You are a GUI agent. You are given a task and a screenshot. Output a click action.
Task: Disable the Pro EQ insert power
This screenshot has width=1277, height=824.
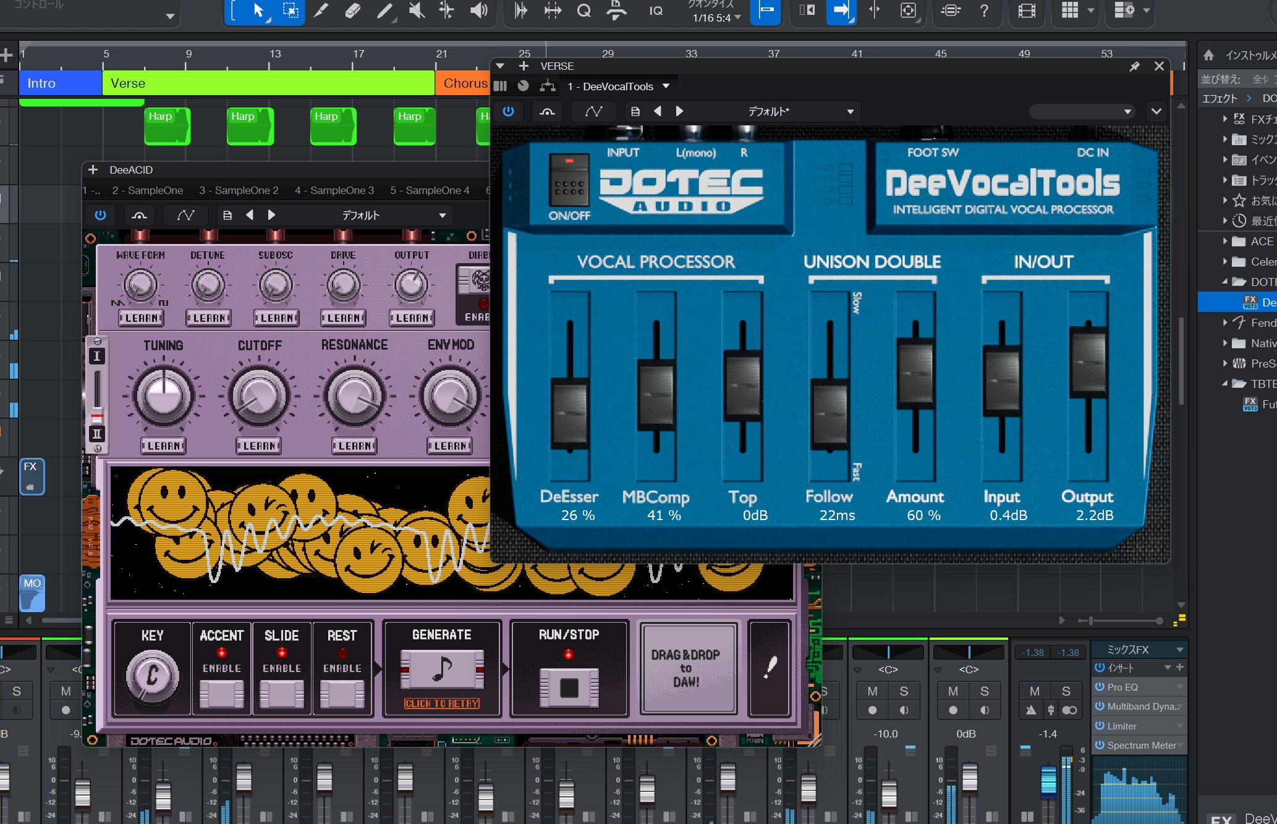pos(1100,687)
